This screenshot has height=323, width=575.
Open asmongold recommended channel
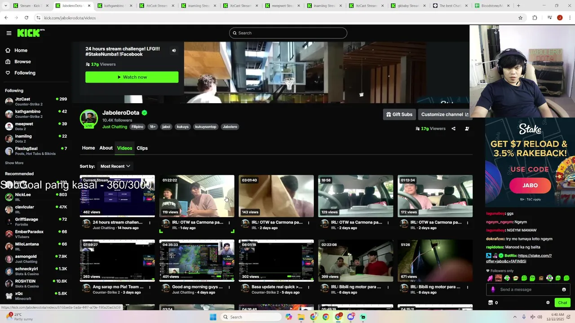coord(36,259)
